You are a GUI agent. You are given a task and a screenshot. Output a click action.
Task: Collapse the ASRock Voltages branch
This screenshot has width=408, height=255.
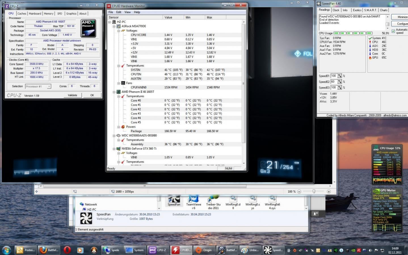[119, 31]
